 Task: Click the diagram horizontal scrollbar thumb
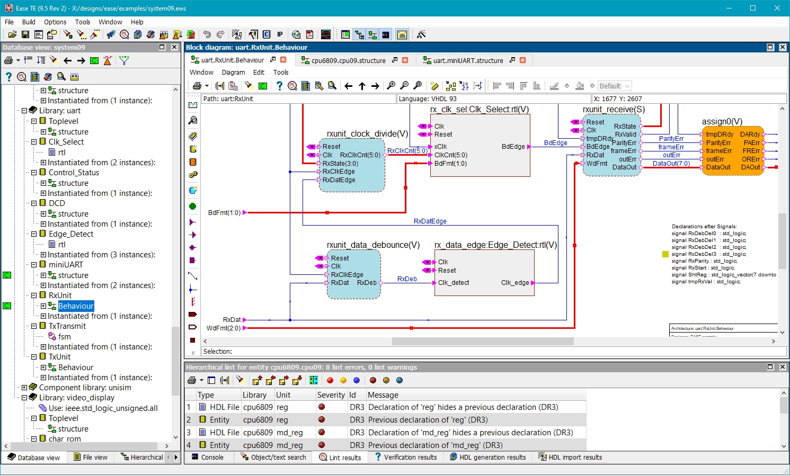coord(482,342)
